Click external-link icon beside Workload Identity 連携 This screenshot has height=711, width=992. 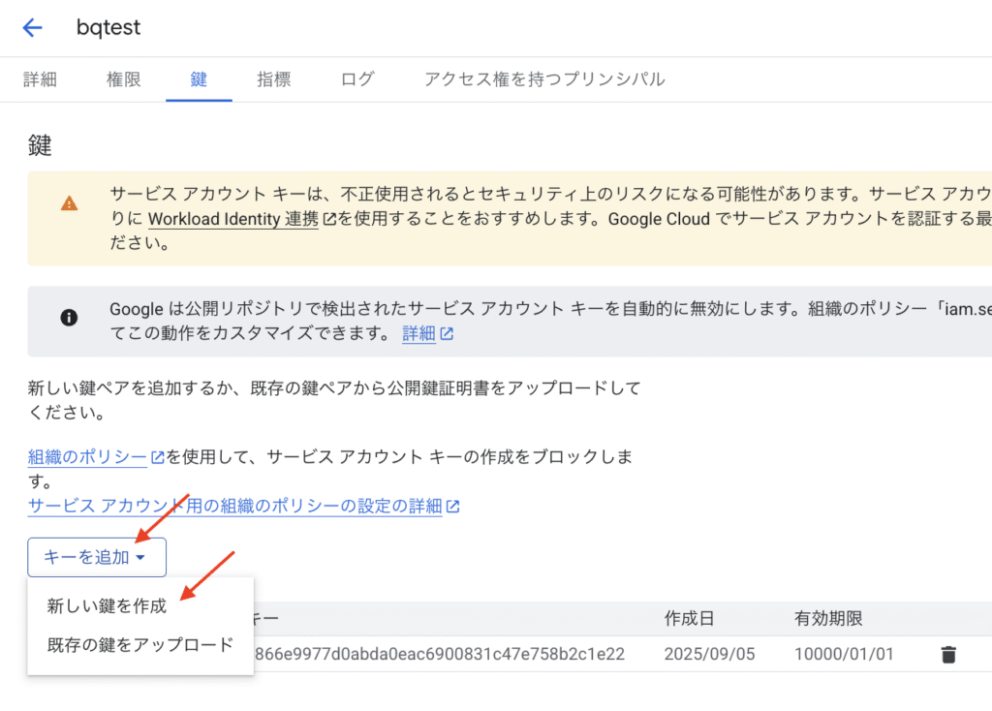point(329,219)
